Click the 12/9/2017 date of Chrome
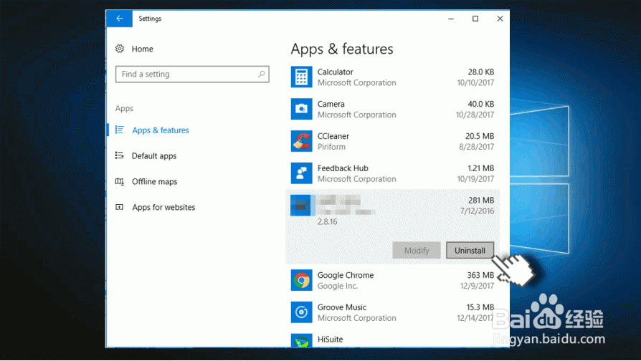641x361 pixels. (x=477, y=286)
